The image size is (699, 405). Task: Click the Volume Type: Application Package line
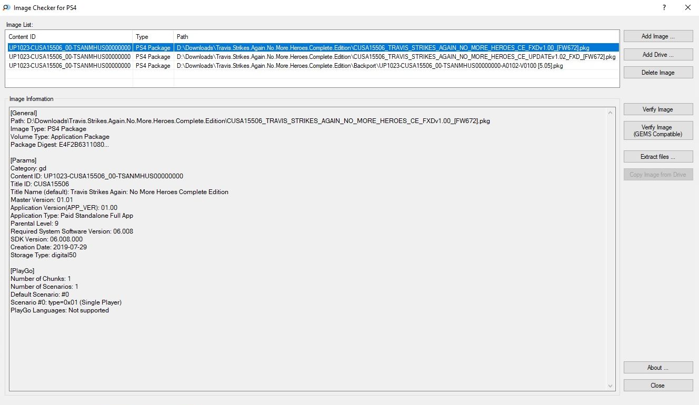[x=60, y=137]
